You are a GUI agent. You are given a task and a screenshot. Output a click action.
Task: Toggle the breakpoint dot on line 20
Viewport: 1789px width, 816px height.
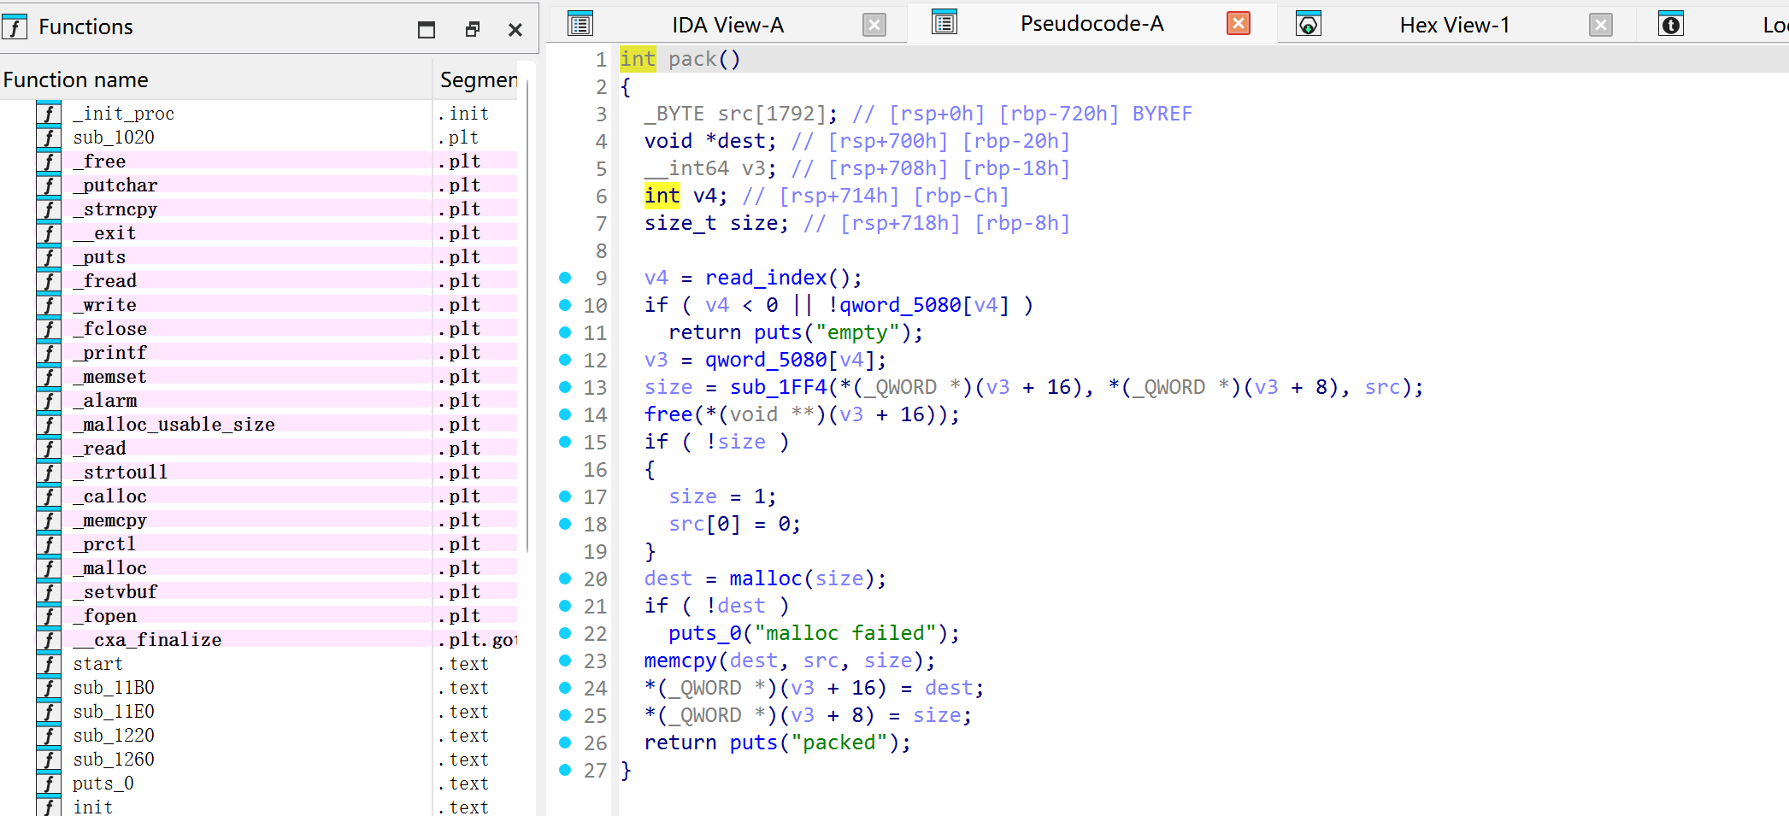[x=565, y=578]
